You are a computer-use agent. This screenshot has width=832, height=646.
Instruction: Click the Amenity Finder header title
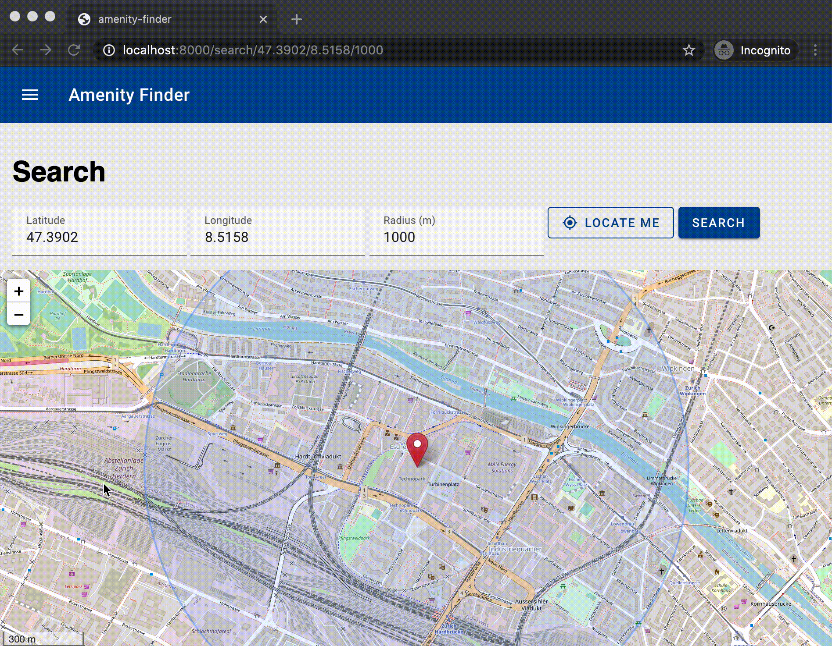pos(129,95)
